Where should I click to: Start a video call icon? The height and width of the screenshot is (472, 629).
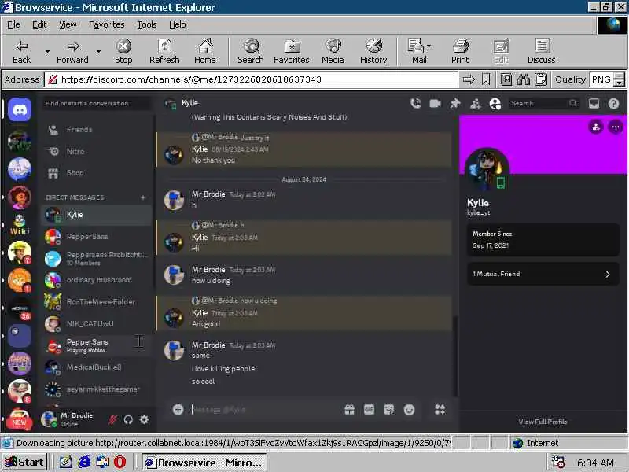[x=436, y=104]
